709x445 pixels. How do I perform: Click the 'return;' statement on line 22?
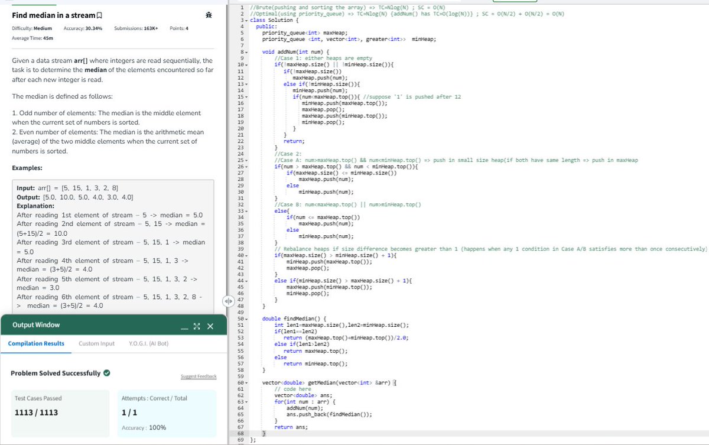294,141
